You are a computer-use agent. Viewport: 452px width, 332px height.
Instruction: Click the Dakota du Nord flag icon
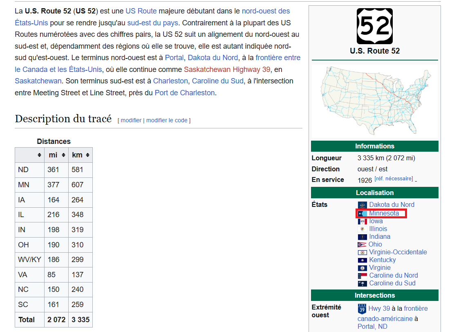click(x=362, y=205)
